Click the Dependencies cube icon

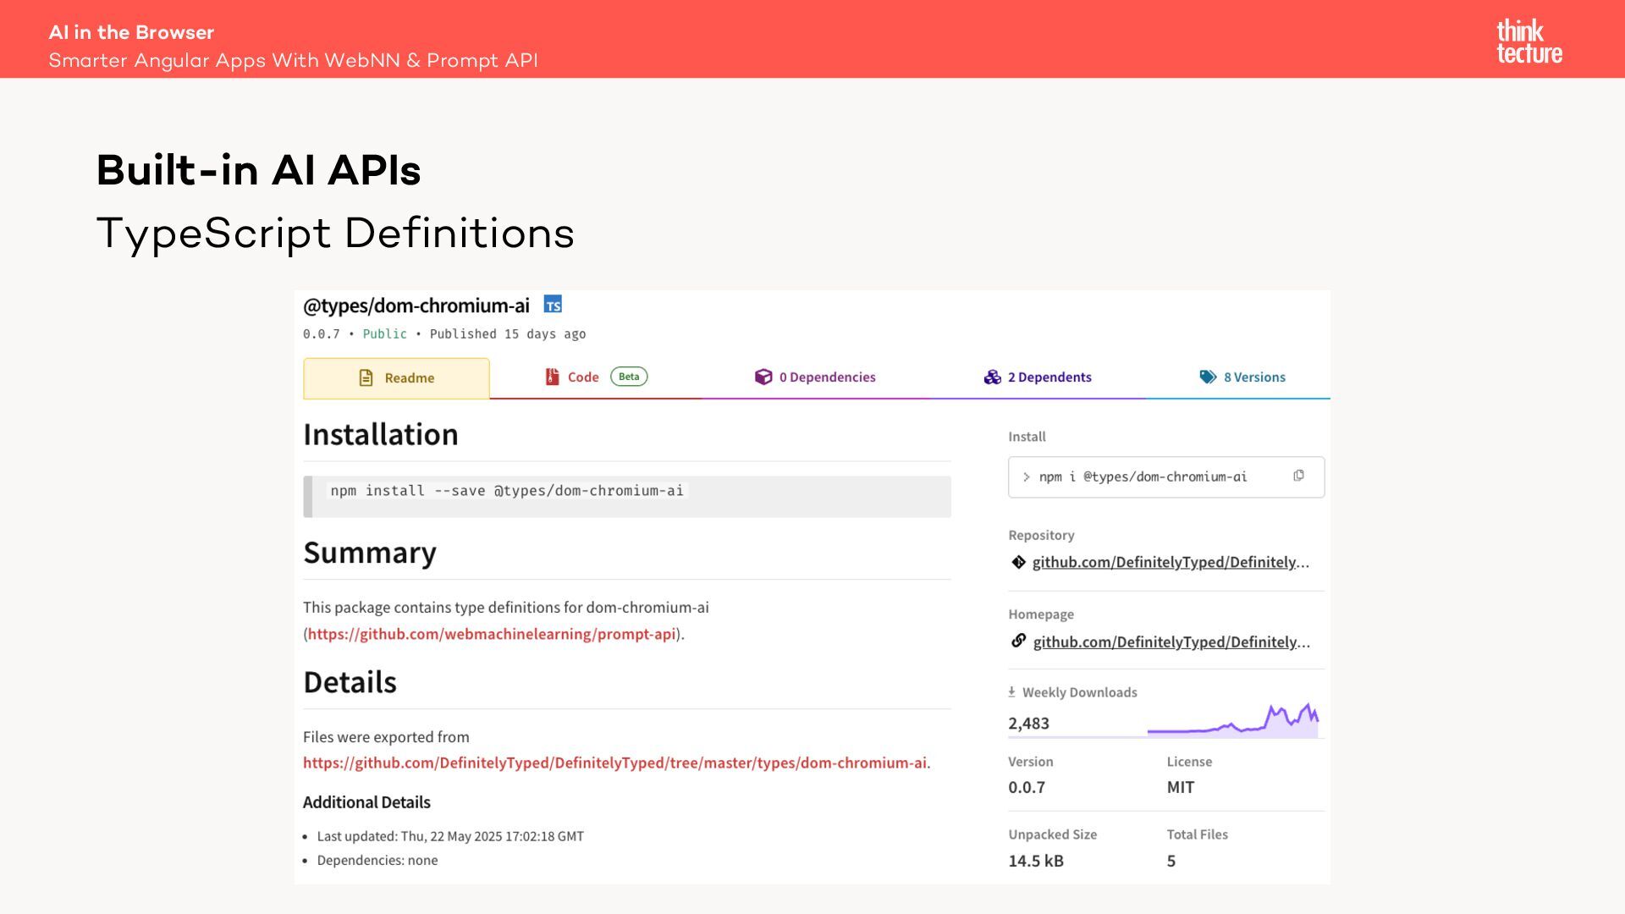coord(763,377)
